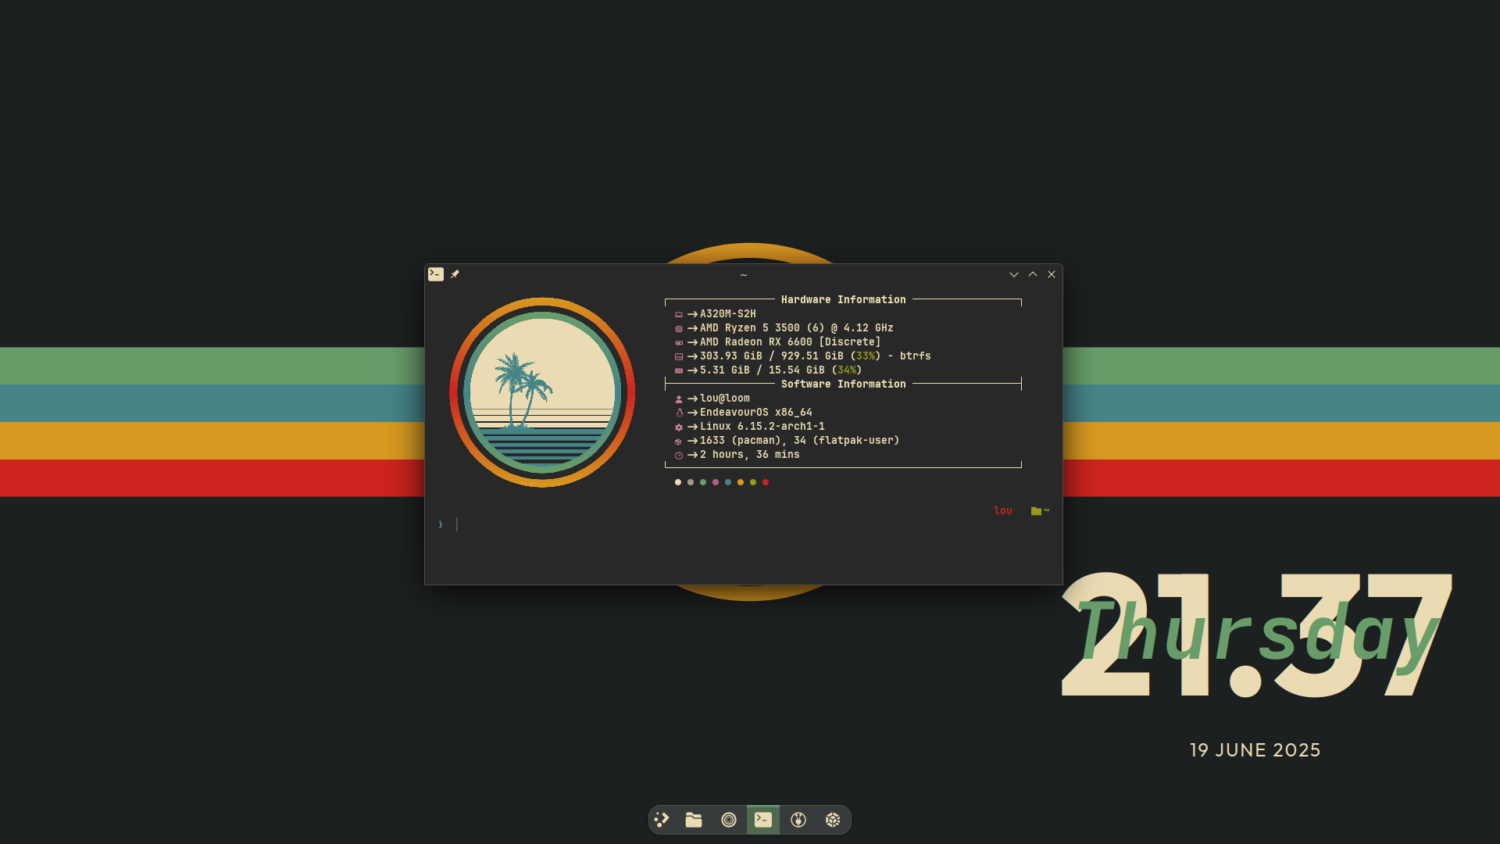Click the tilde title in titlebar
1500x844 pixels.
click(744, 275)
